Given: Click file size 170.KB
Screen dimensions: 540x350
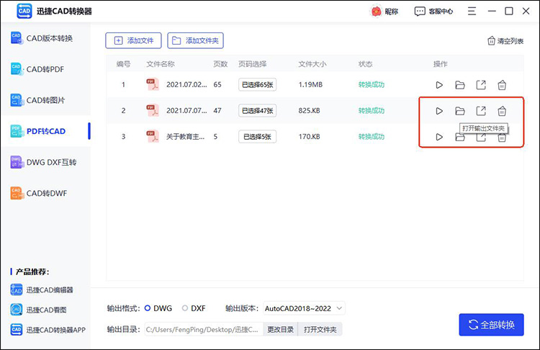Looking at the screenshot, I should (309, 137).
